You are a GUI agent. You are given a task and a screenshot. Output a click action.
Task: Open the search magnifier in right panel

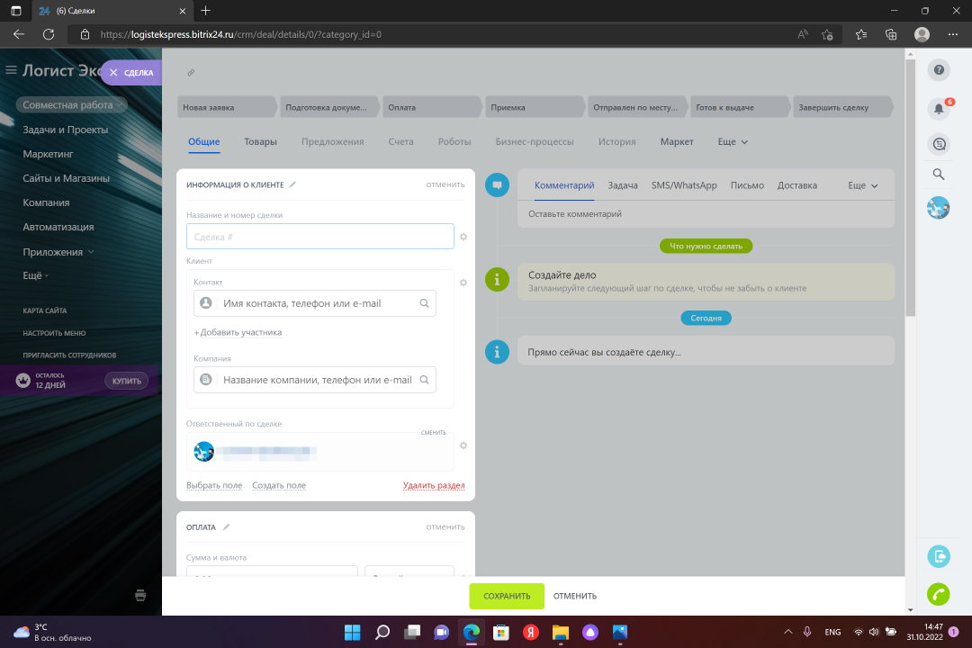tap(939, 175)
